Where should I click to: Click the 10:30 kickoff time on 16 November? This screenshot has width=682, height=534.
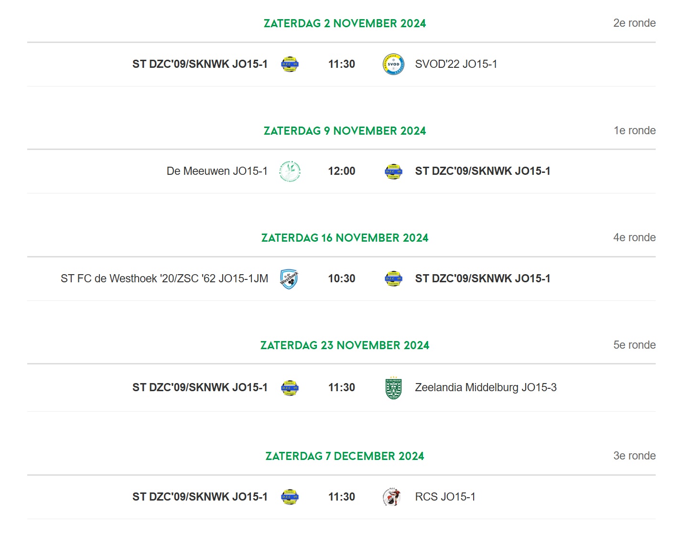(342, 278)
